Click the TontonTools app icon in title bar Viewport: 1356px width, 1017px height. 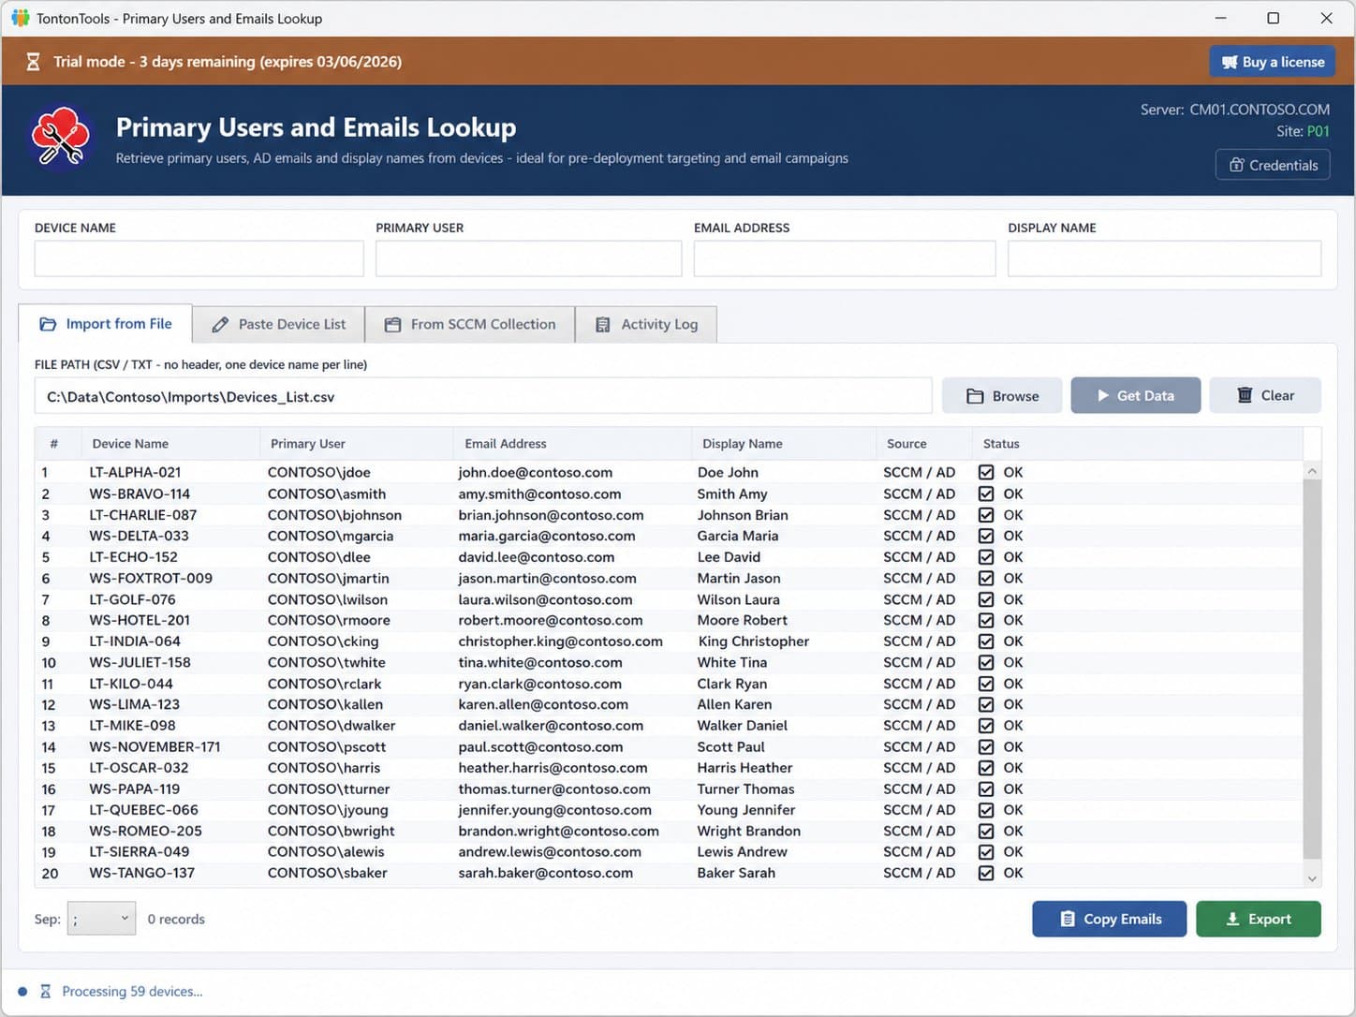coord(20,18)
